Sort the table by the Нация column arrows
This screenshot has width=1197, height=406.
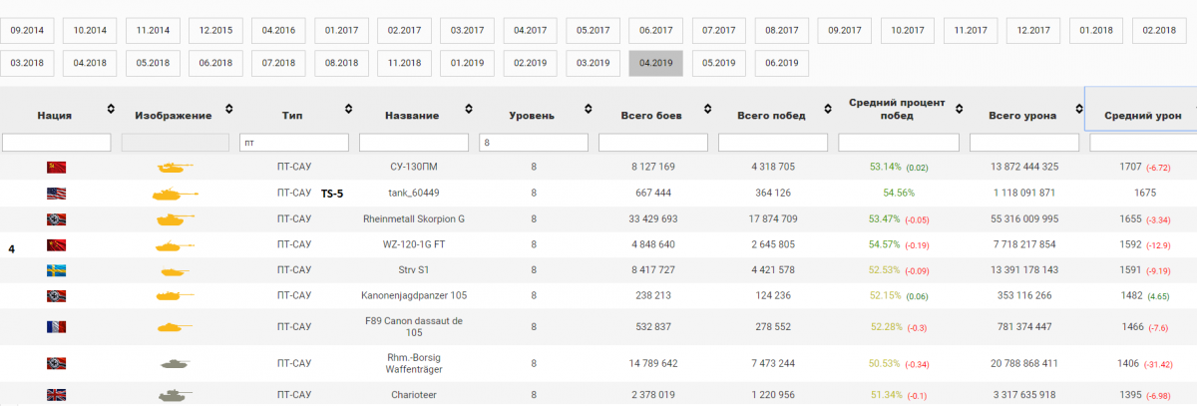(109, 109)
